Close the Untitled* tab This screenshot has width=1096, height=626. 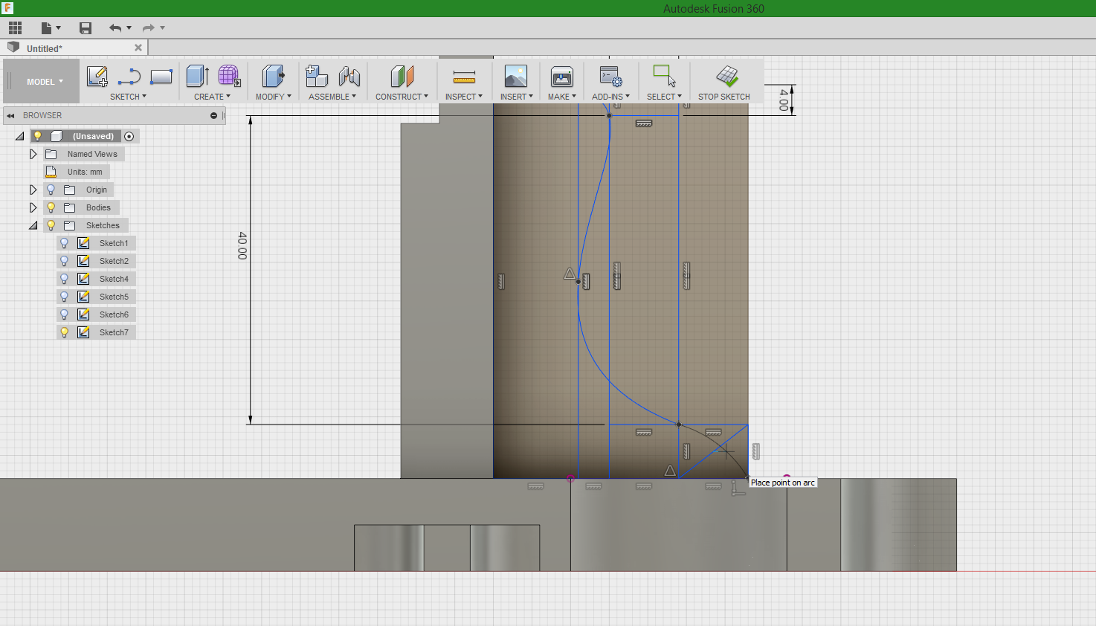138,48
